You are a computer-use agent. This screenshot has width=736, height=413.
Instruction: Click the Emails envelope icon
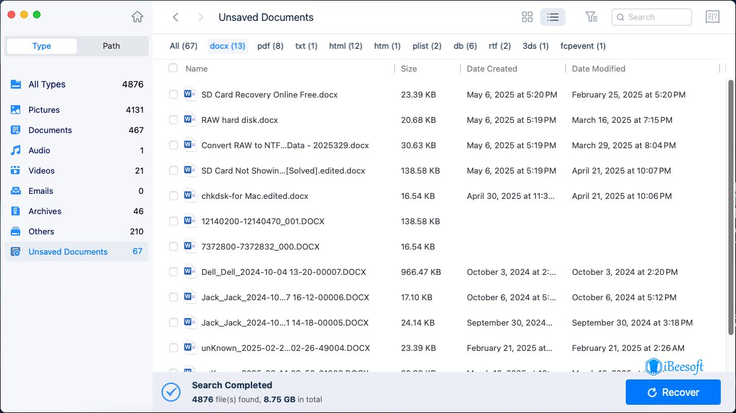15,191
